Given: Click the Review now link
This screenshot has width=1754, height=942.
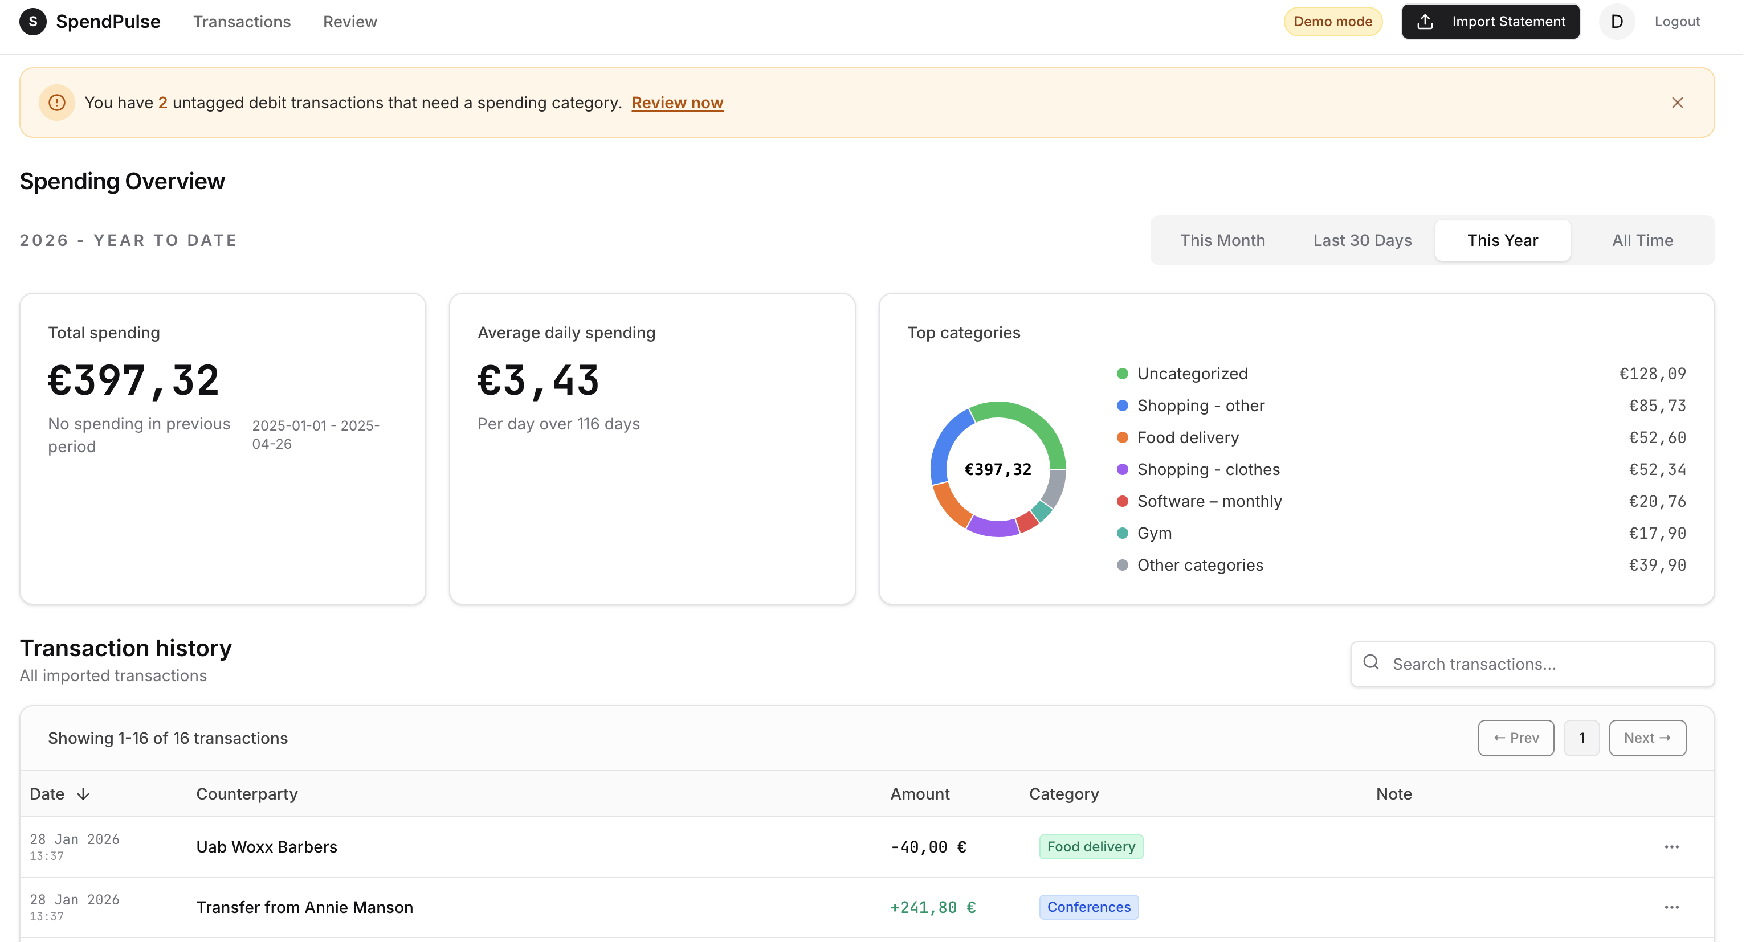Looking at the screenshot, I should pyautogui.click(x=677, y=103).
